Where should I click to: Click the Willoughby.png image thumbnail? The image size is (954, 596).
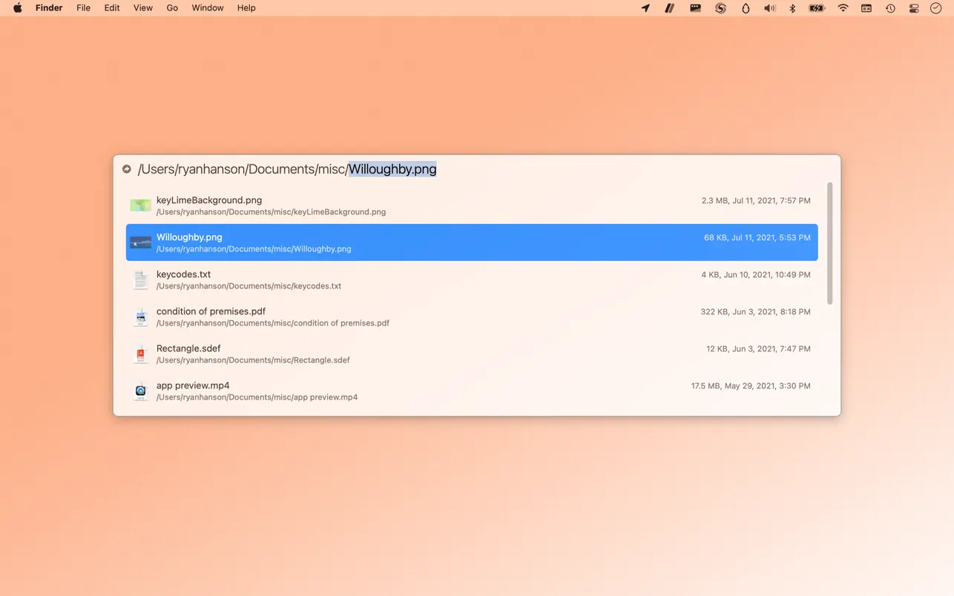140,242
